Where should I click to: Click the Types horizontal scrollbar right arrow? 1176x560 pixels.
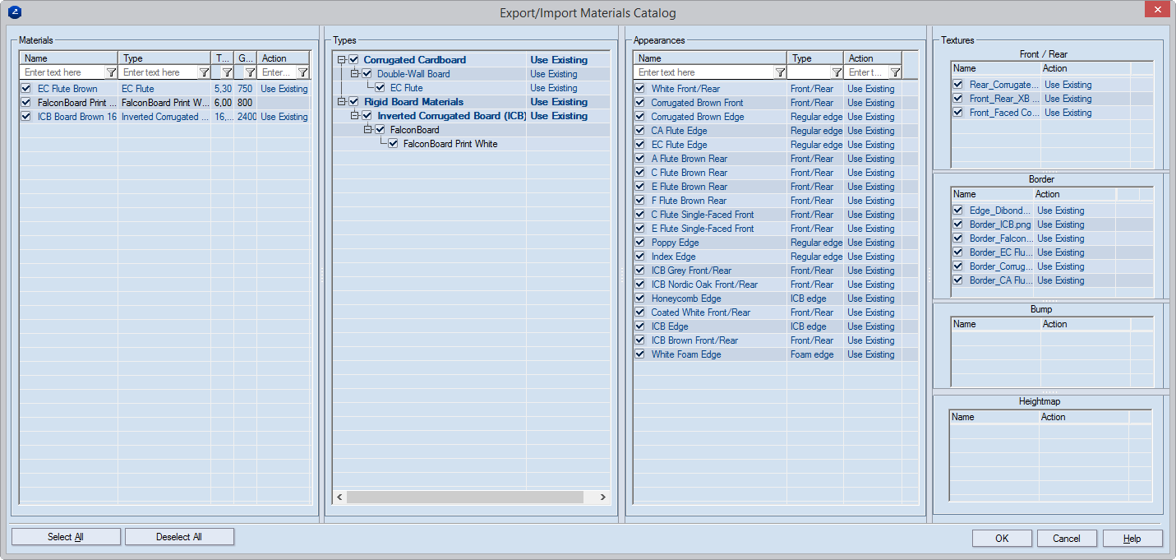602,498
